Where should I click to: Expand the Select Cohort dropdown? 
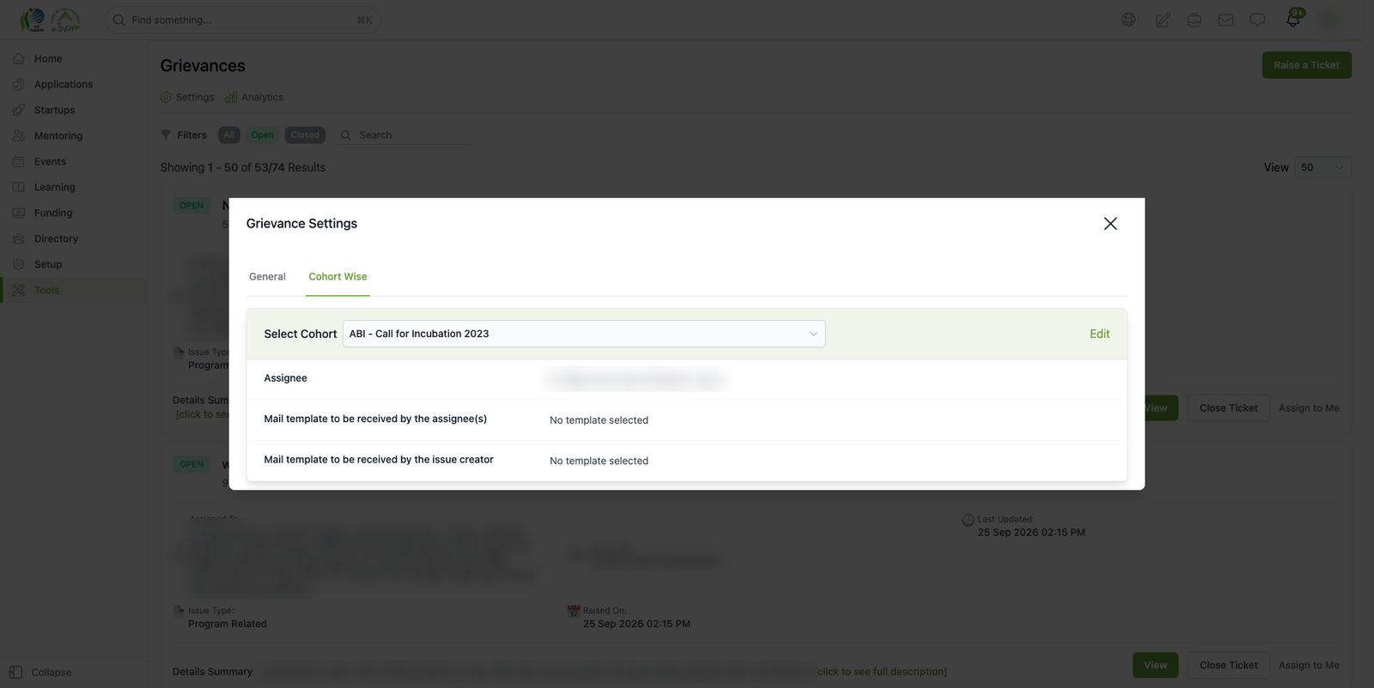(584, 334)
